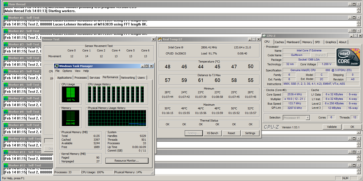Click the 133.64 x 21.0 bus reading
The image size is (363, 181).
click(242, 47)
